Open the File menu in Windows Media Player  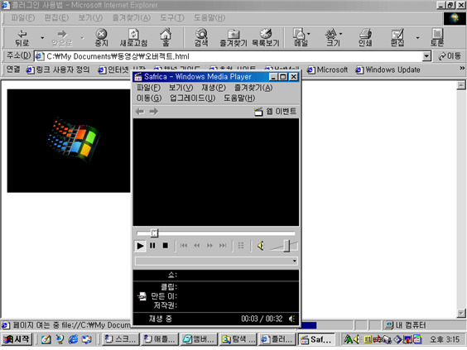point(148,88)
